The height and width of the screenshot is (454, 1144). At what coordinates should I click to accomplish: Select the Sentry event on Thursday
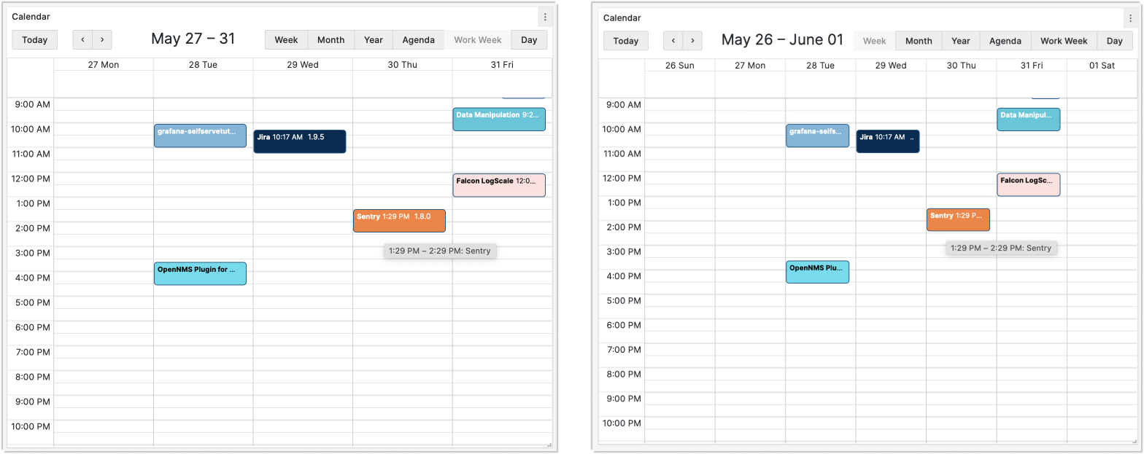[x=399, y=219]
